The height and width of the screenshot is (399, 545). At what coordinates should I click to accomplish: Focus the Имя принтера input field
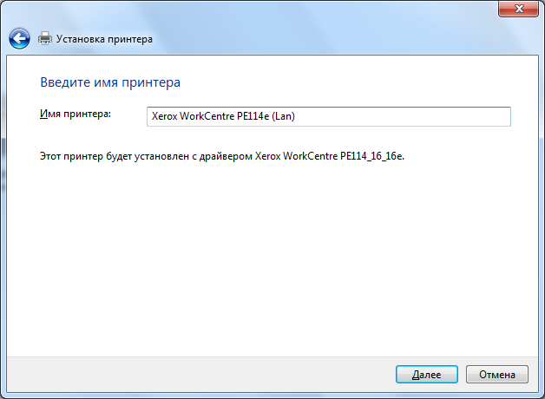click(328, 116)
